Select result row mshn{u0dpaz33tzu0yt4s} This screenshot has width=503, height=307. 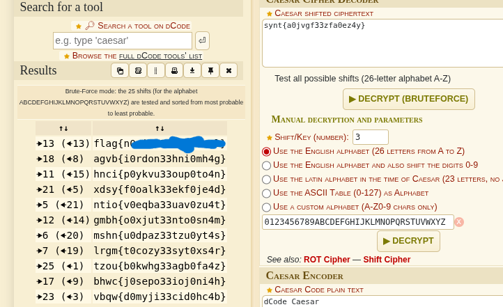160,235
